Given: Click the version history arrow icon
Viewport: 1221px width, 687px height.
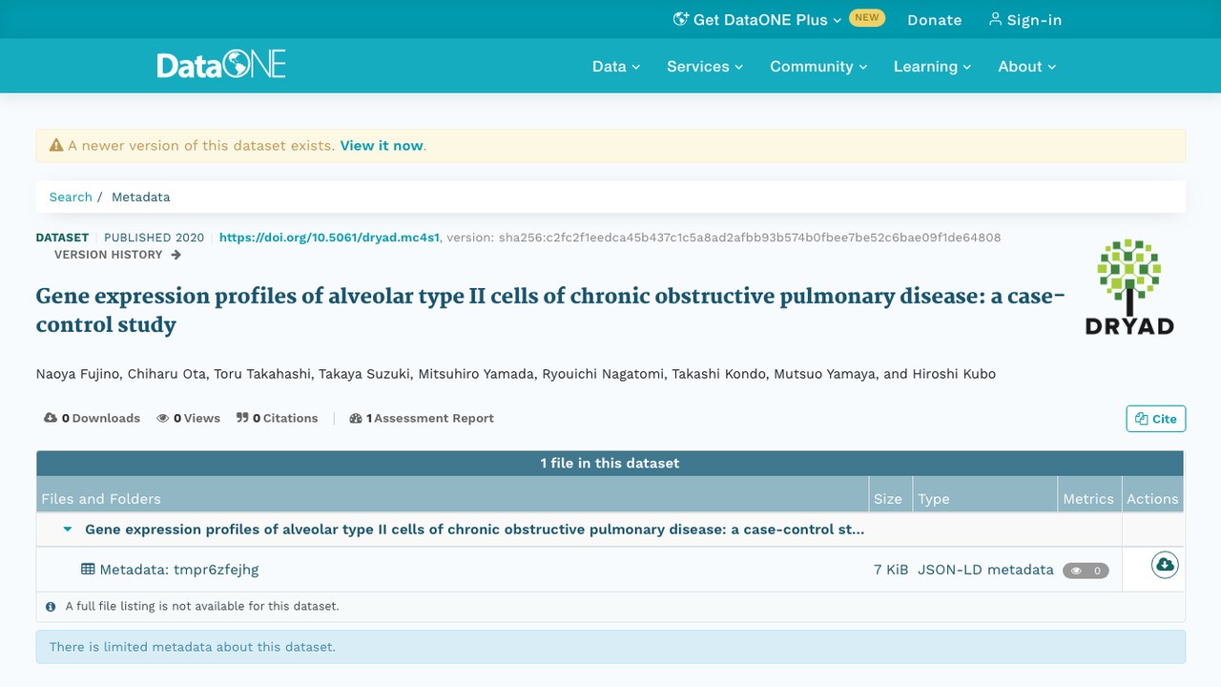Looking at the screenshot, I should point(176,255).
